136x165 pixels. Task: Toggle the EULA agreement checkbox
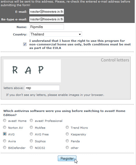[25, 44]
